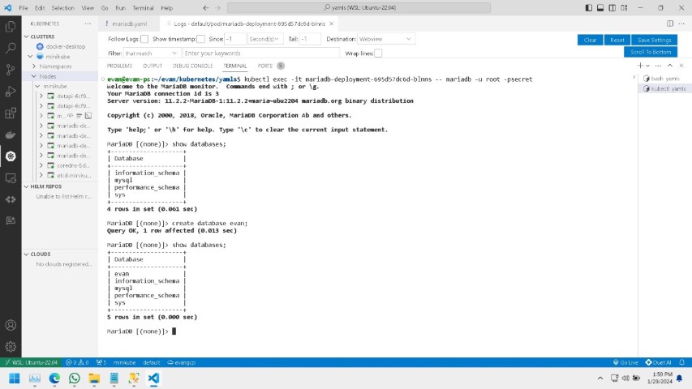Toggle the bottom panel visibility
This screenshot has width=692, height=389.
(x=600, y=8)
